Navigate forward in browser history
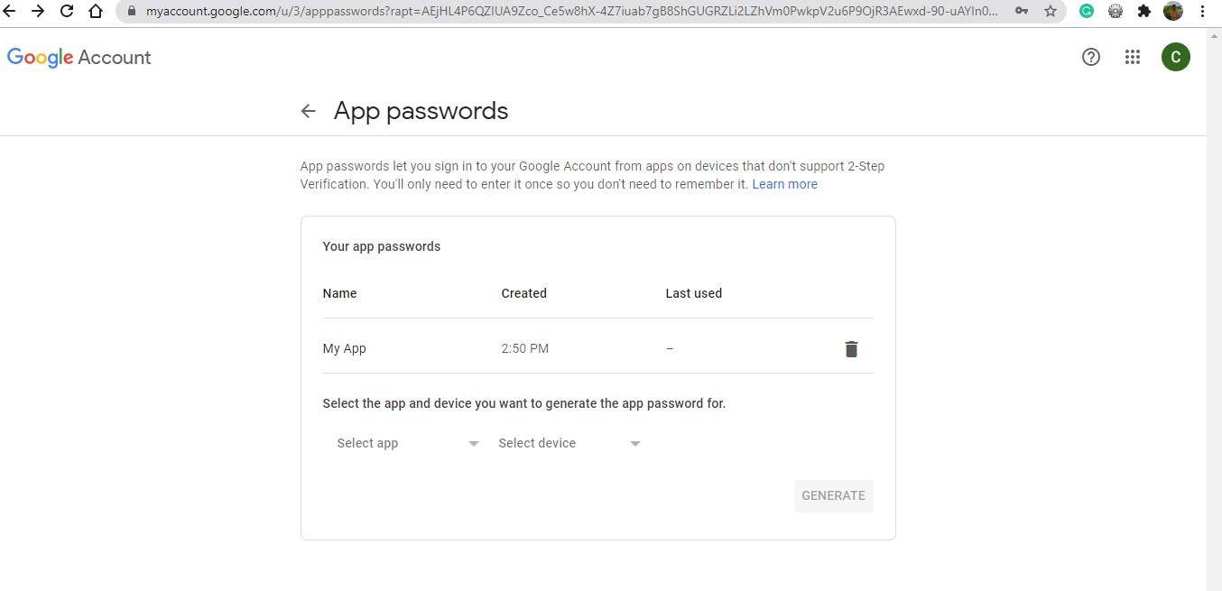Viewport: 1222px width, 591px height. coord(37,12)
